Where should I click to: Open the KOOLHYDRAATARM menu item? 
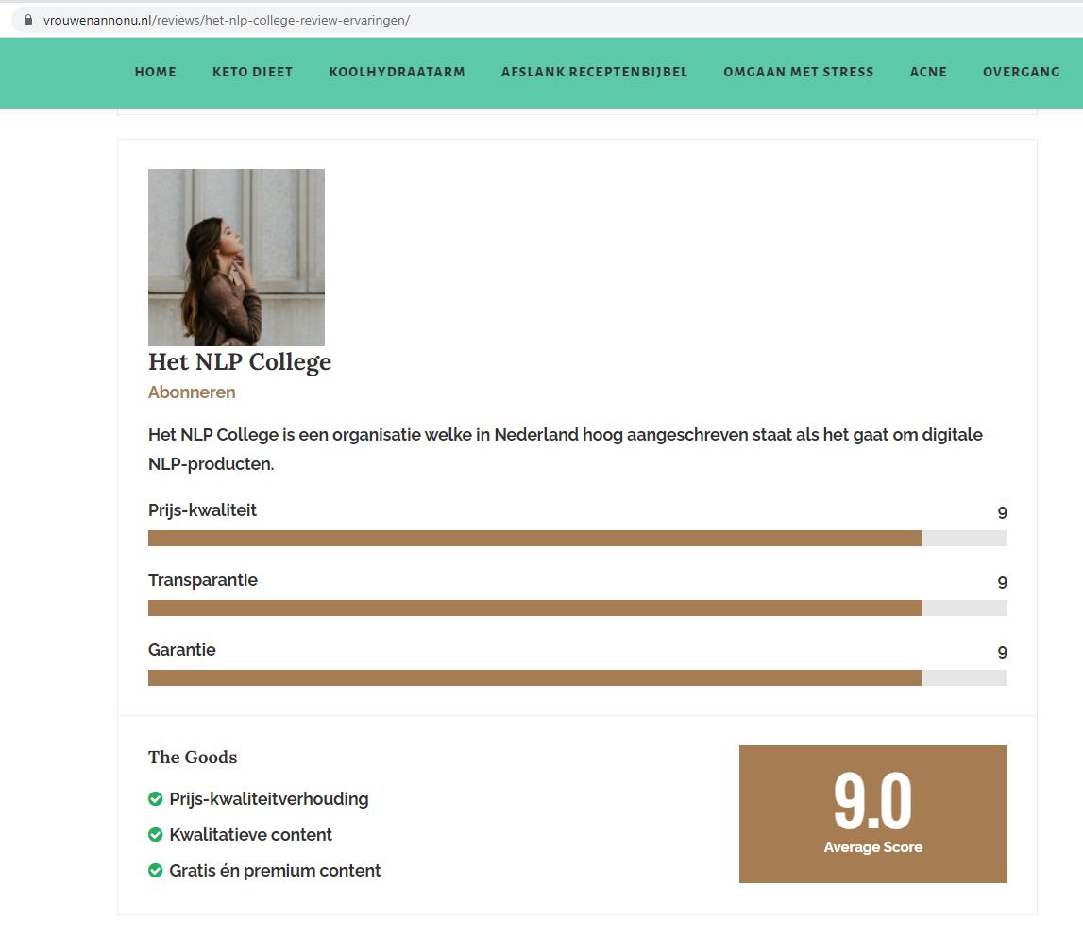tap(397, 72)
